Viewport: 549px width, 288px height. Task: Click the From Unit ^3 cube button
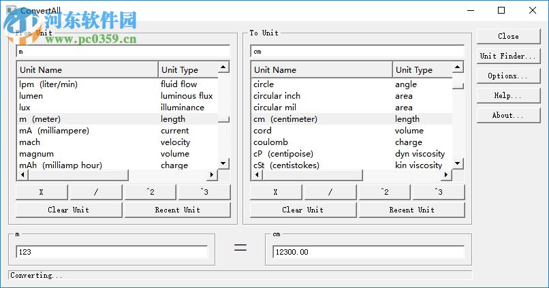pyautogui.click(x=204, y=192)
